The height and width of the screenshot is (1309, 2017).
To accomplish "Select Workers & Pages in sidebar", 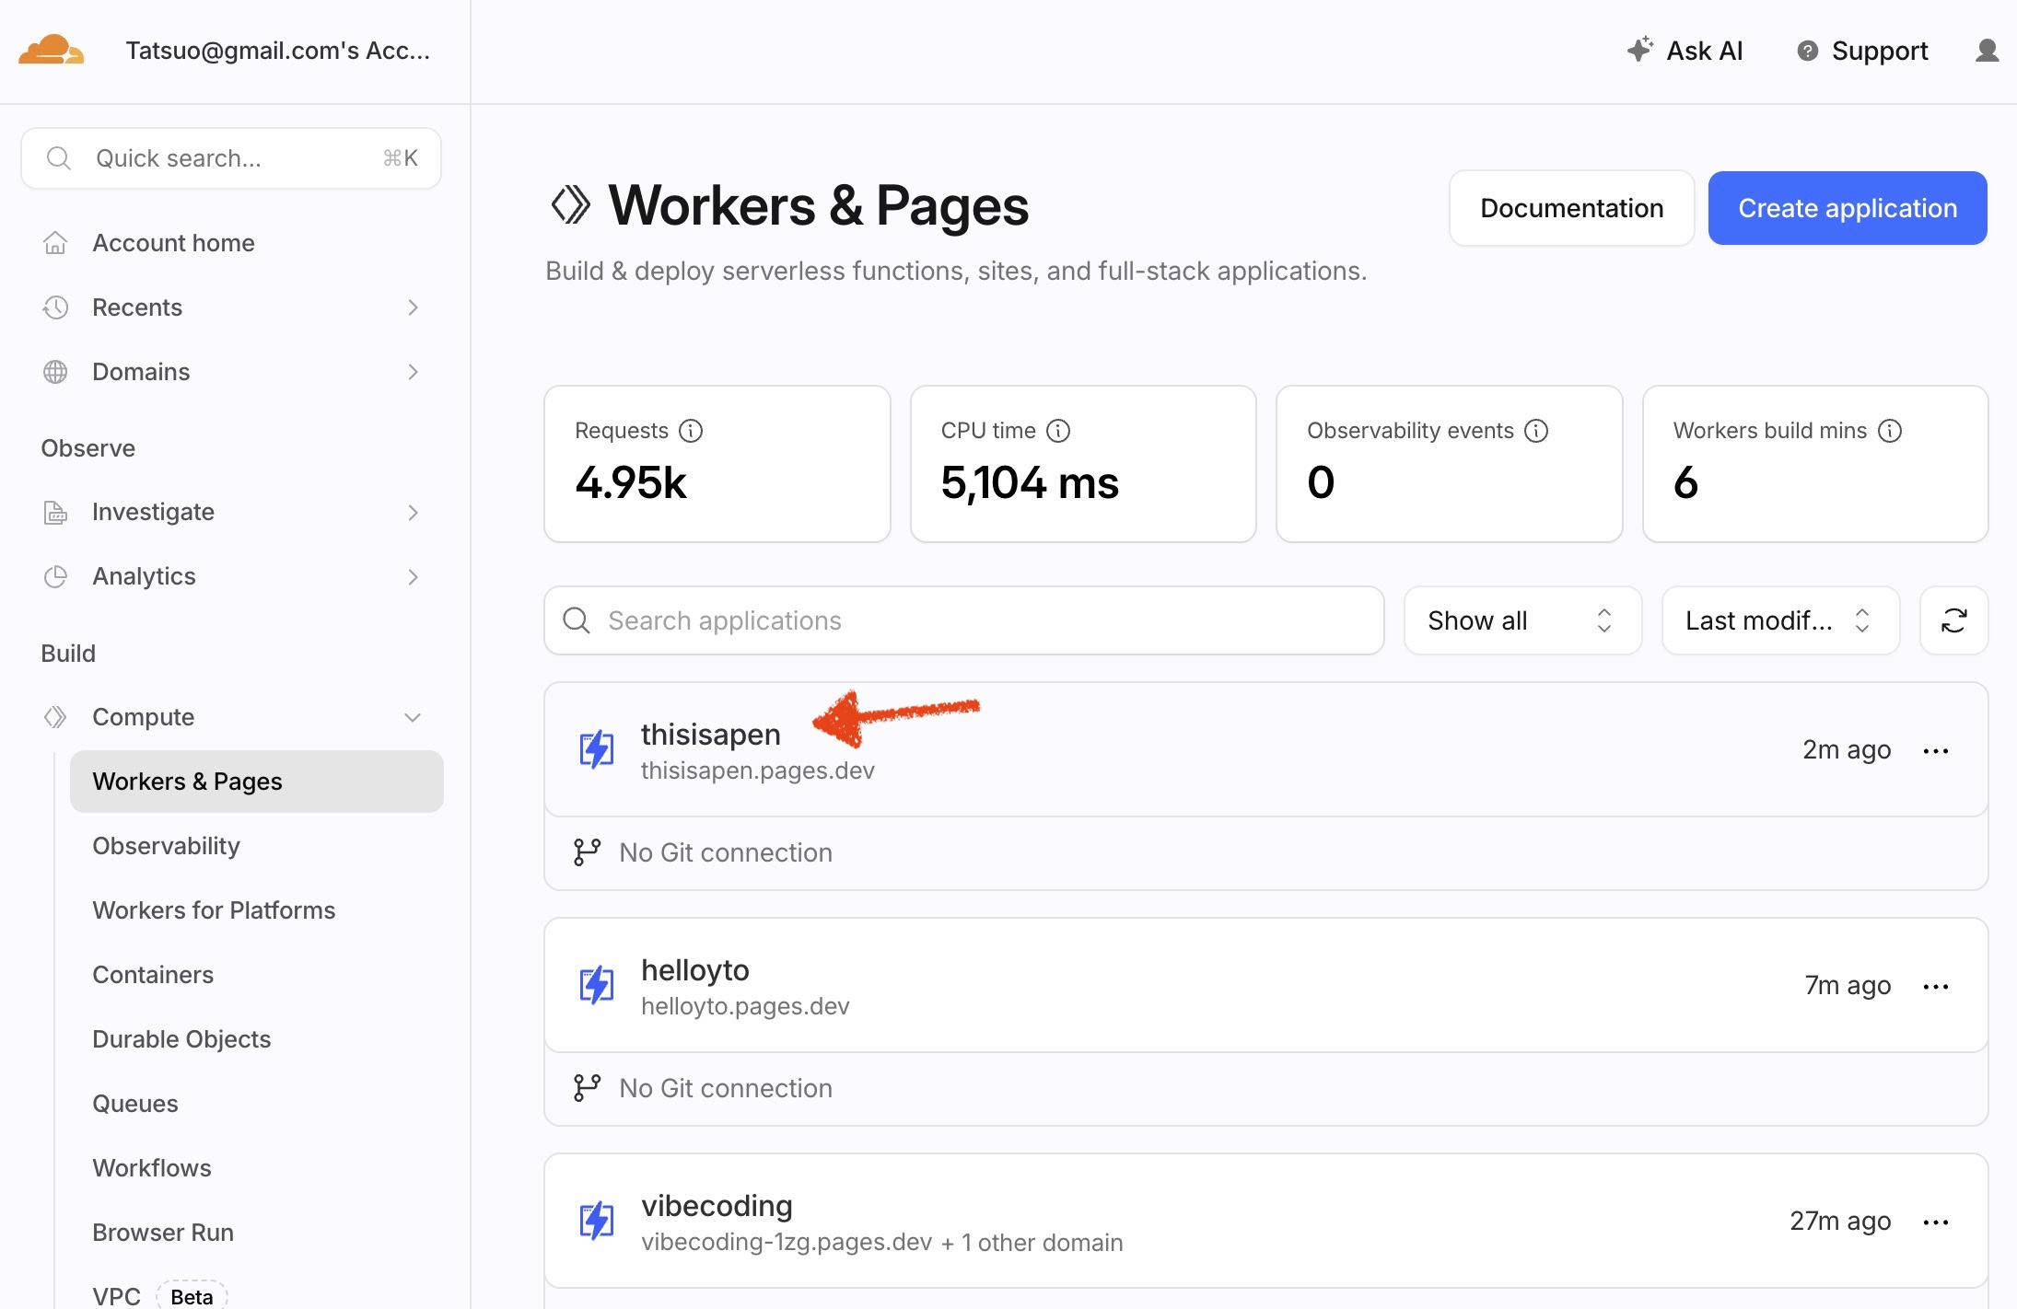I will (x=257, y=782).
